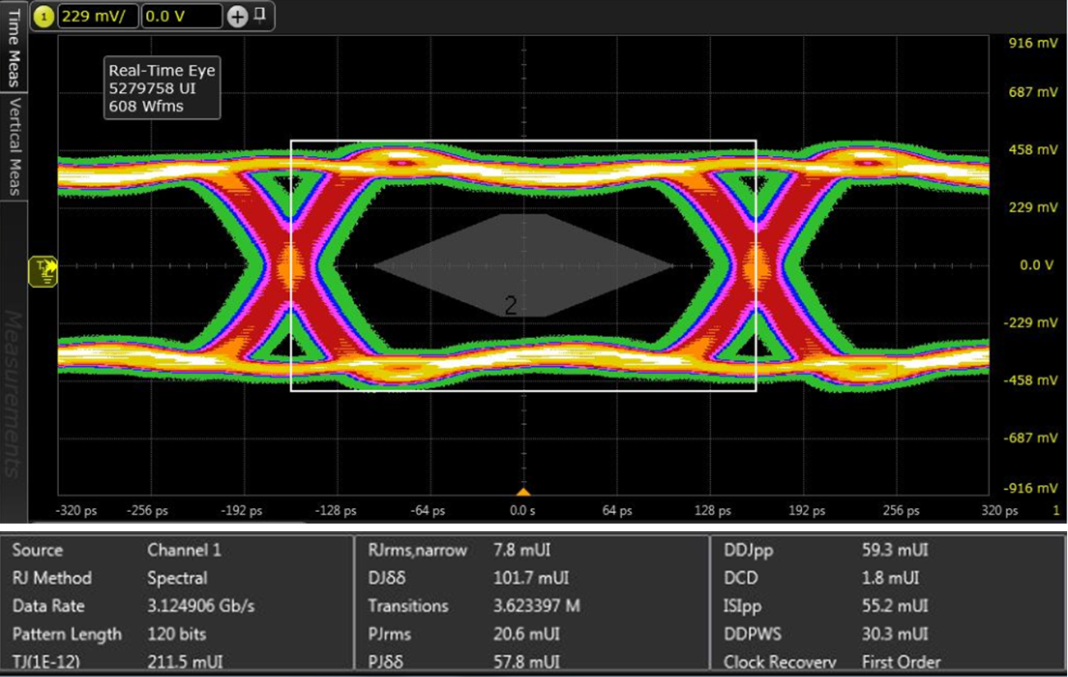Click the '458 mV' vertical axis label

click(x=1033, y=150)
